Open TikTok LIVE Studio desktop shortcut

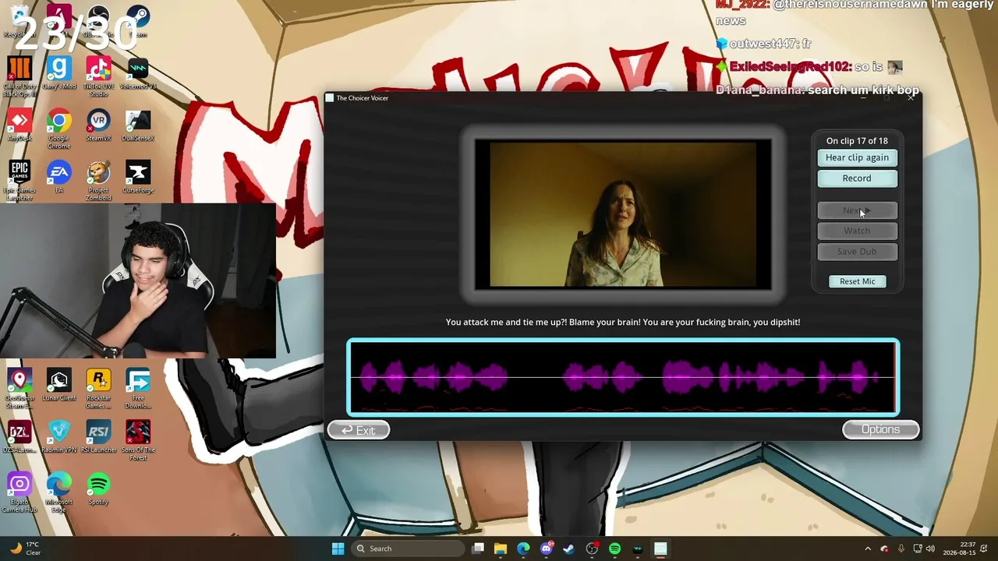pyautogui.click(x=98, y=76)
